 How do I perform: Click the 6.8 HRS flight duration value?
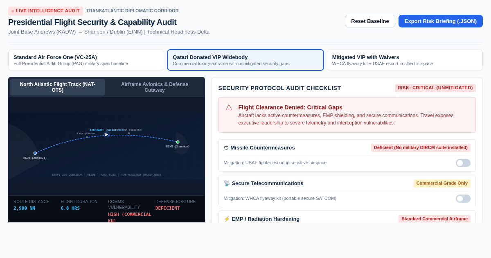pyautogui.click(x=70, y=208)
